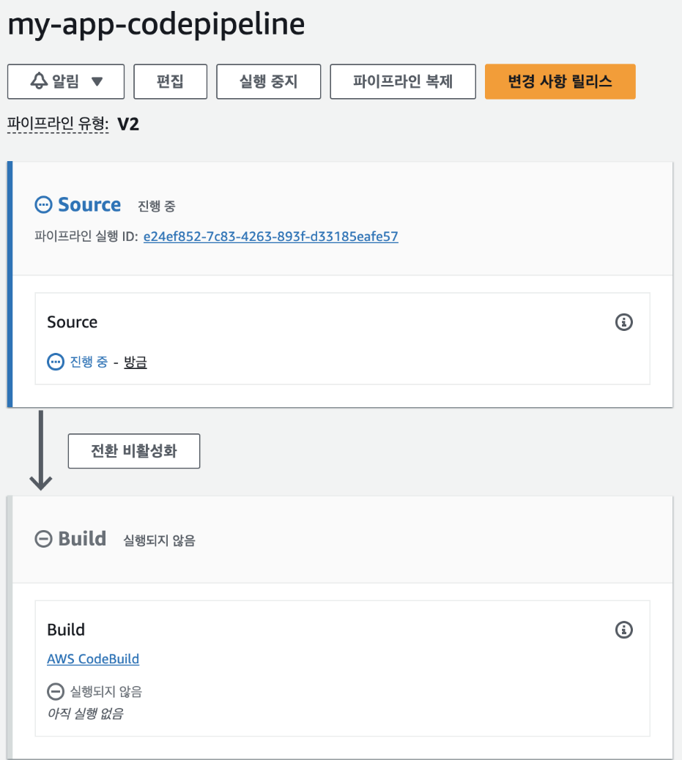Click the 방금 timestamp link
This screenshot has height=760, width=682.
[x=136, y=362]
